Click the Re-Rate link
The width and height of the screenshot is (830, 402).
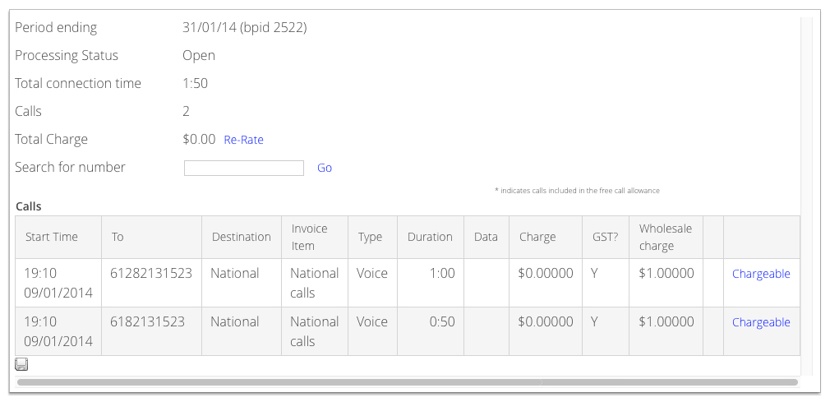click(243, 140)
